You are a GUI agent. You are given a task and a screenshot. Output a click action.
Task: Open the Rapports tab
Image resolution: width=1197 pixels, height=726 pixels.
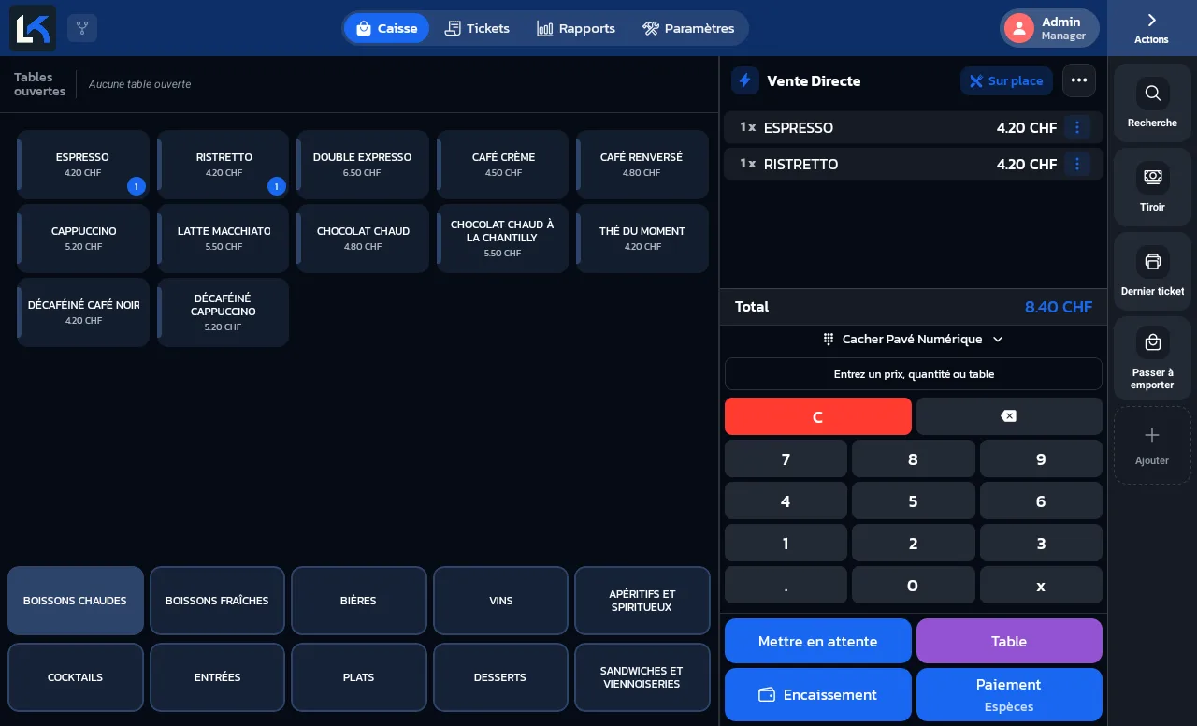pos(576,28)
